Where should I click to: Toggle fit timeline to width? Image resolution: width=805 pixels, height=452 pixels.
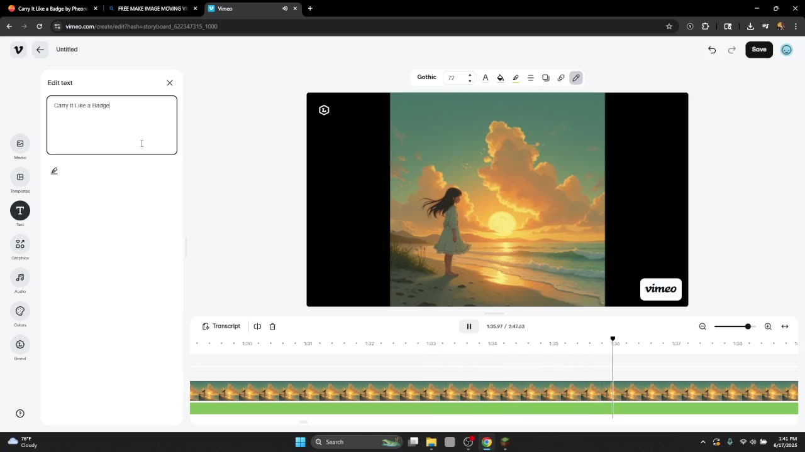785,326
